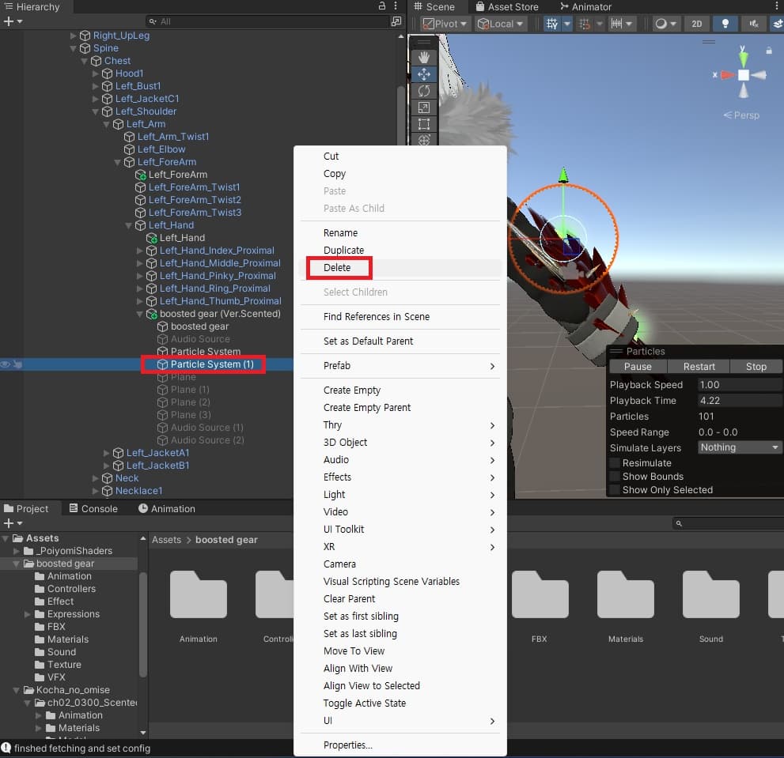Open the Pivot handle position dropdown

point(446,24)
